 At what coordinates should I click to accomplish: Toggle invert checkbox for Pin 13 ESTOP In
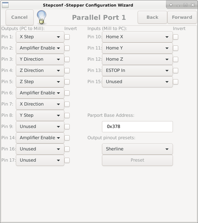[x=176, y=71]
